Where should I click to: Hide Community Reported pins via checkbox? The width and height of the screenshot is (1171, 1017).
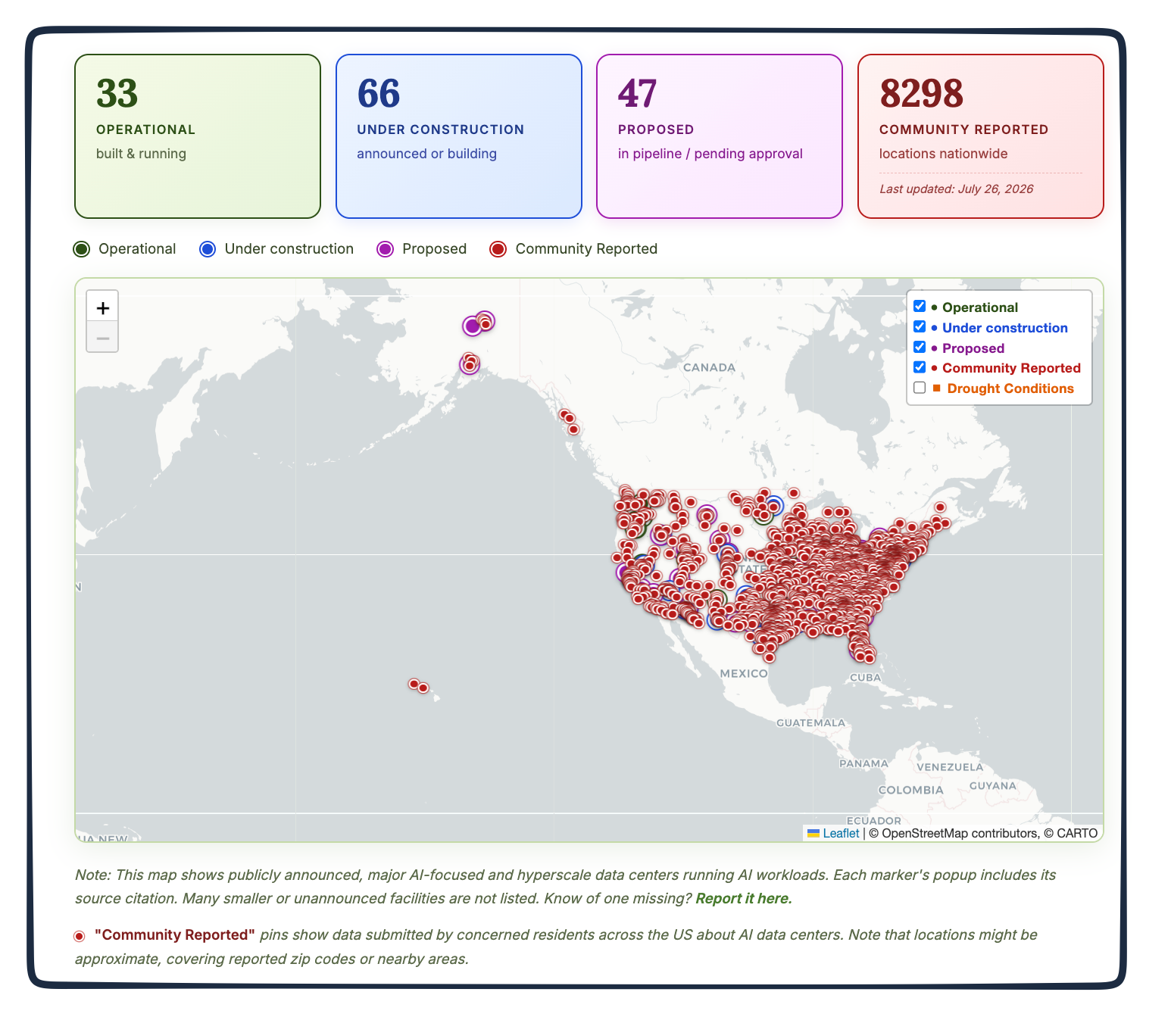[920, 367]
